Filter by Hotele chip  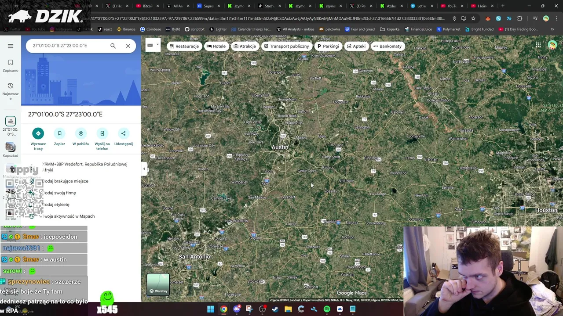tap(216, 46)
